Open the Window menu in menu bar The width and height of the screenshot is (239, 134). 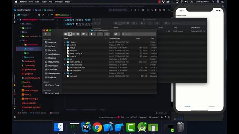(x=59, y=1)
